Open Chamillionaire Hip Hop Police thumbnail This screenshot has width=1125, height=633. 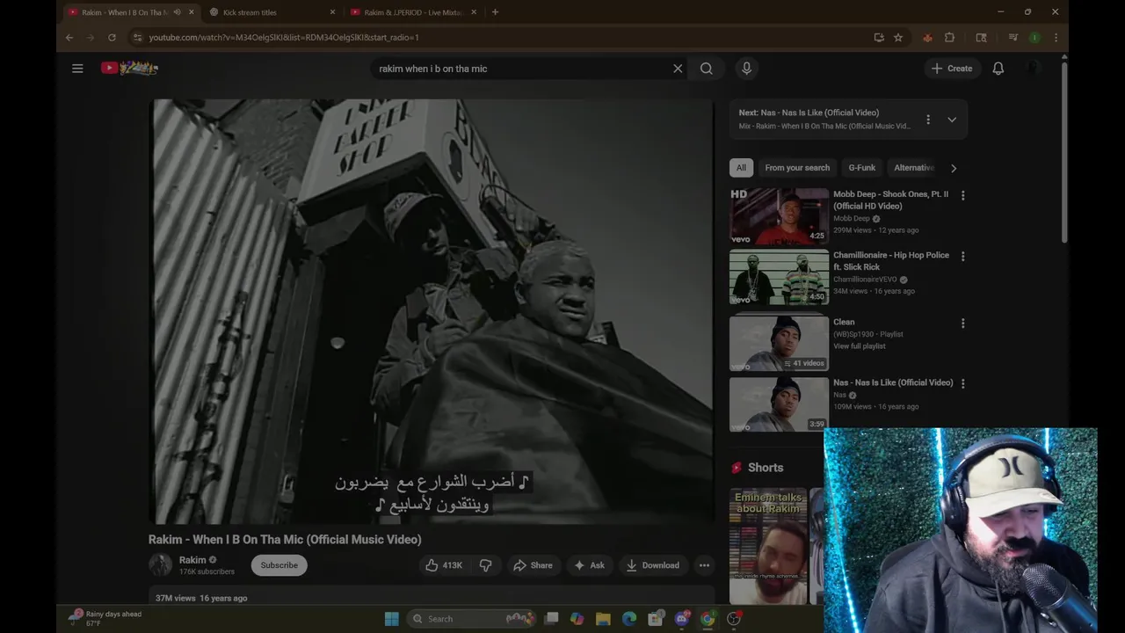779,277
